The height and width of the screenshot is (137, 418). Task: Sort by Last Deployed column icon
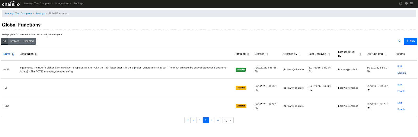[329, 54]
